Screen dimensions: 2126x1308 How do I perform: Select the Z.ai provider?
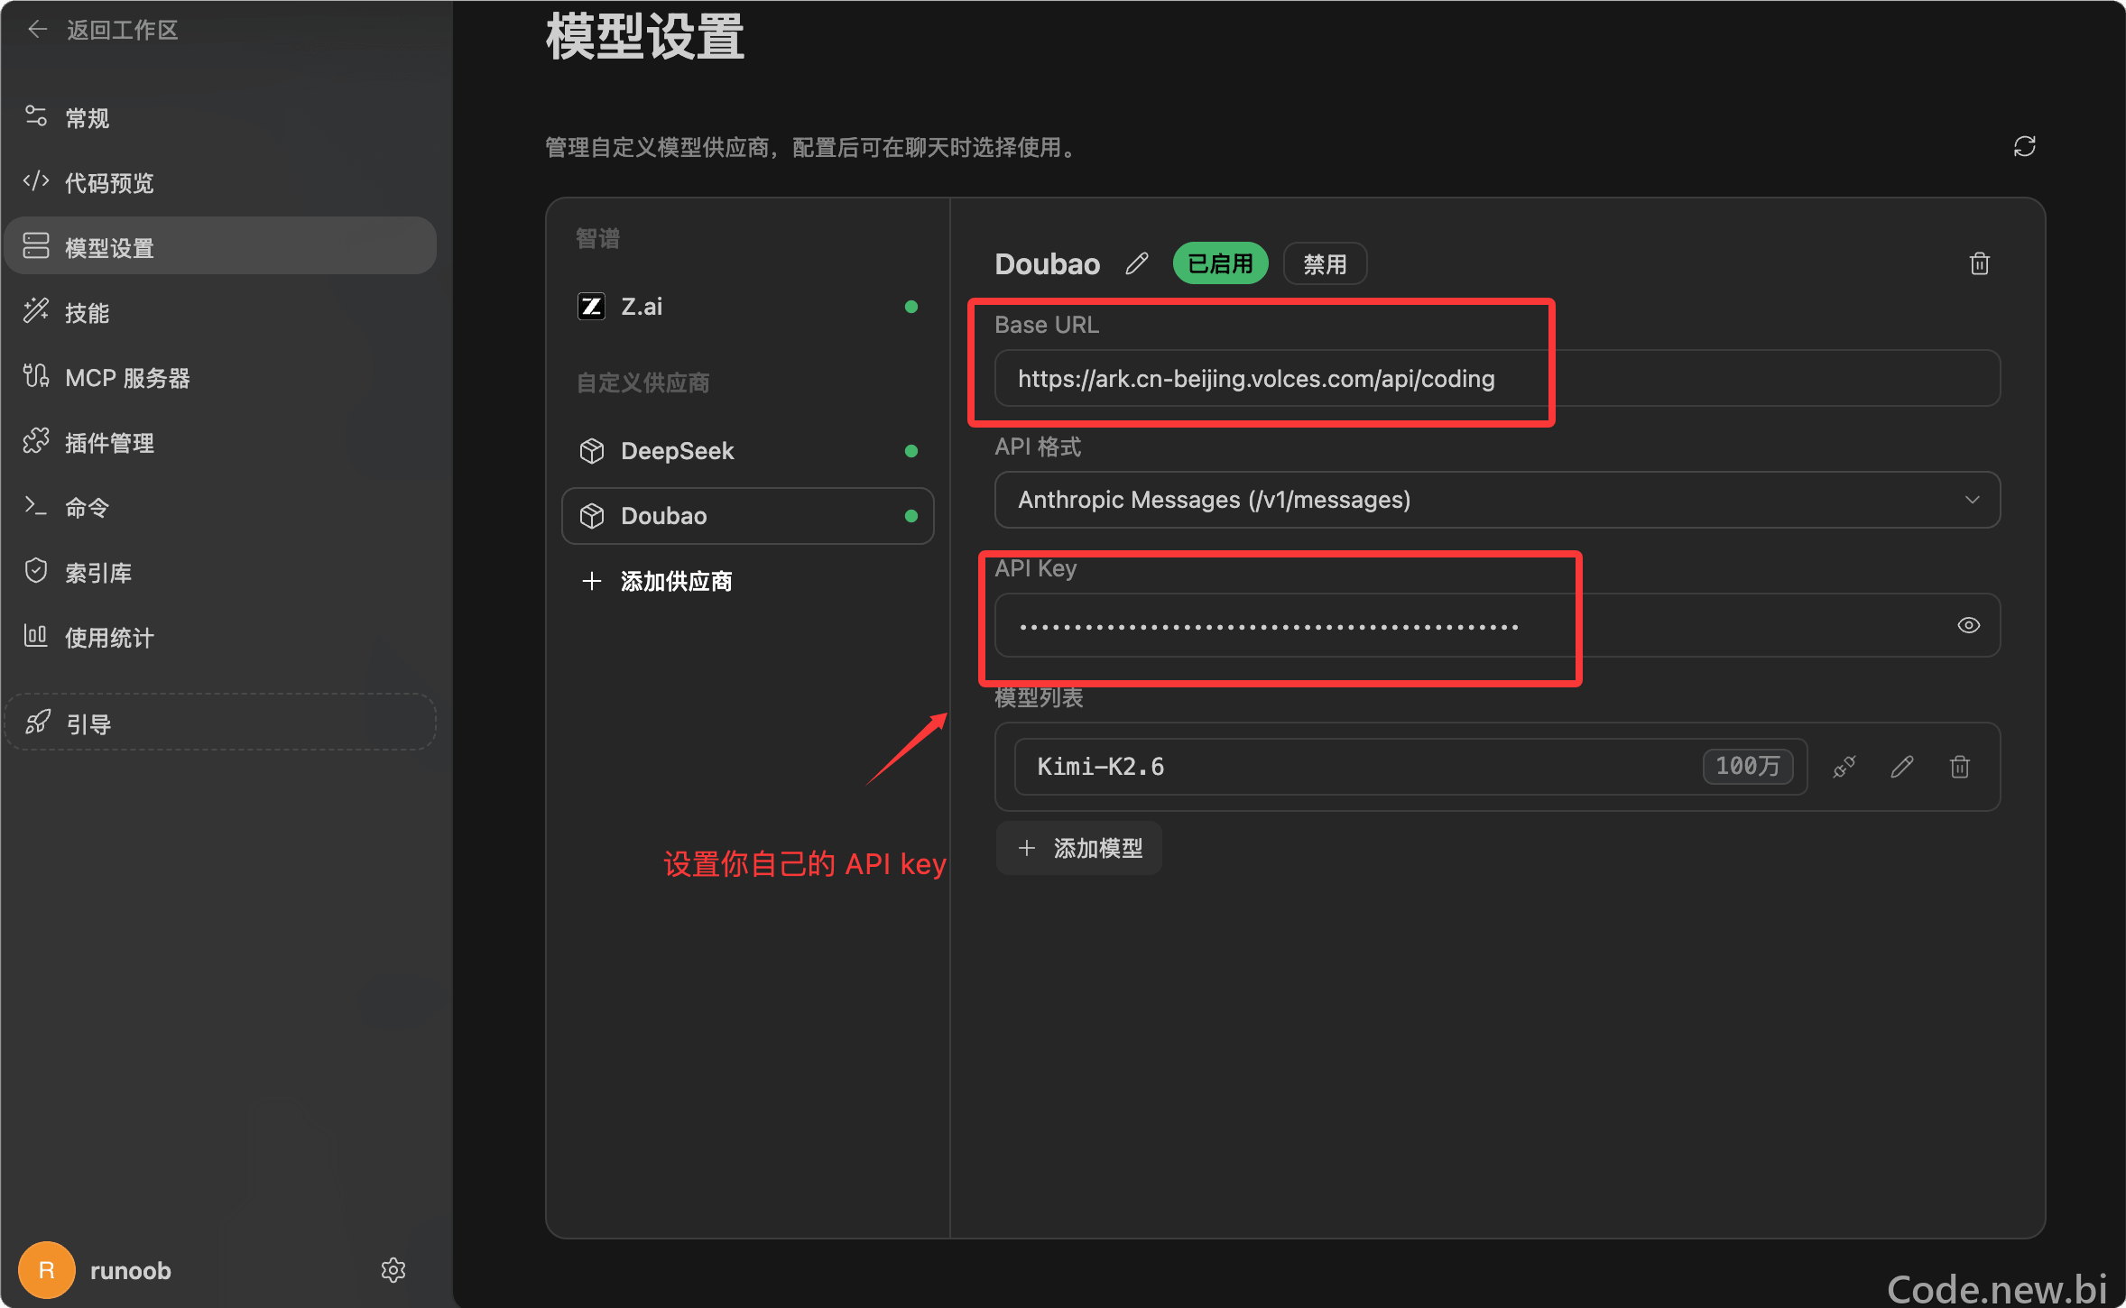[x=747, y=307]
